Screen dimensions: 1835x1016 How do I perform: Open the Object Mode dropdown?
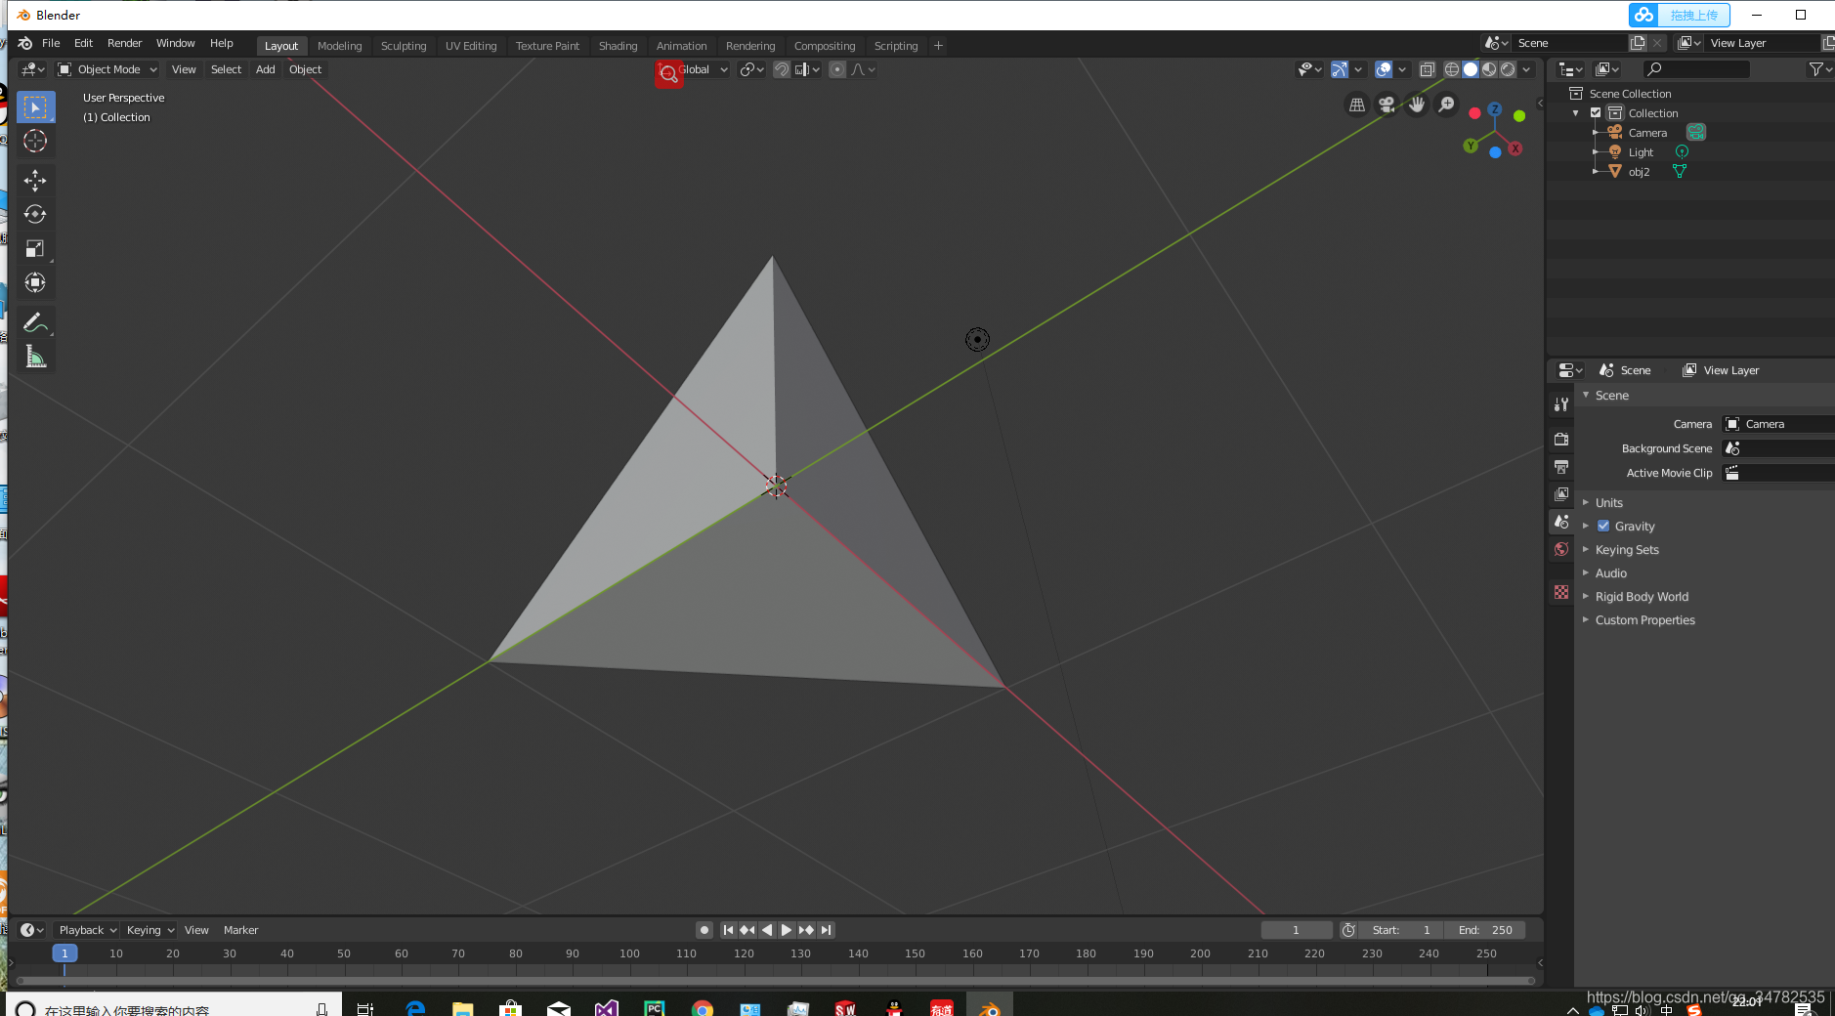coord(107,69)
